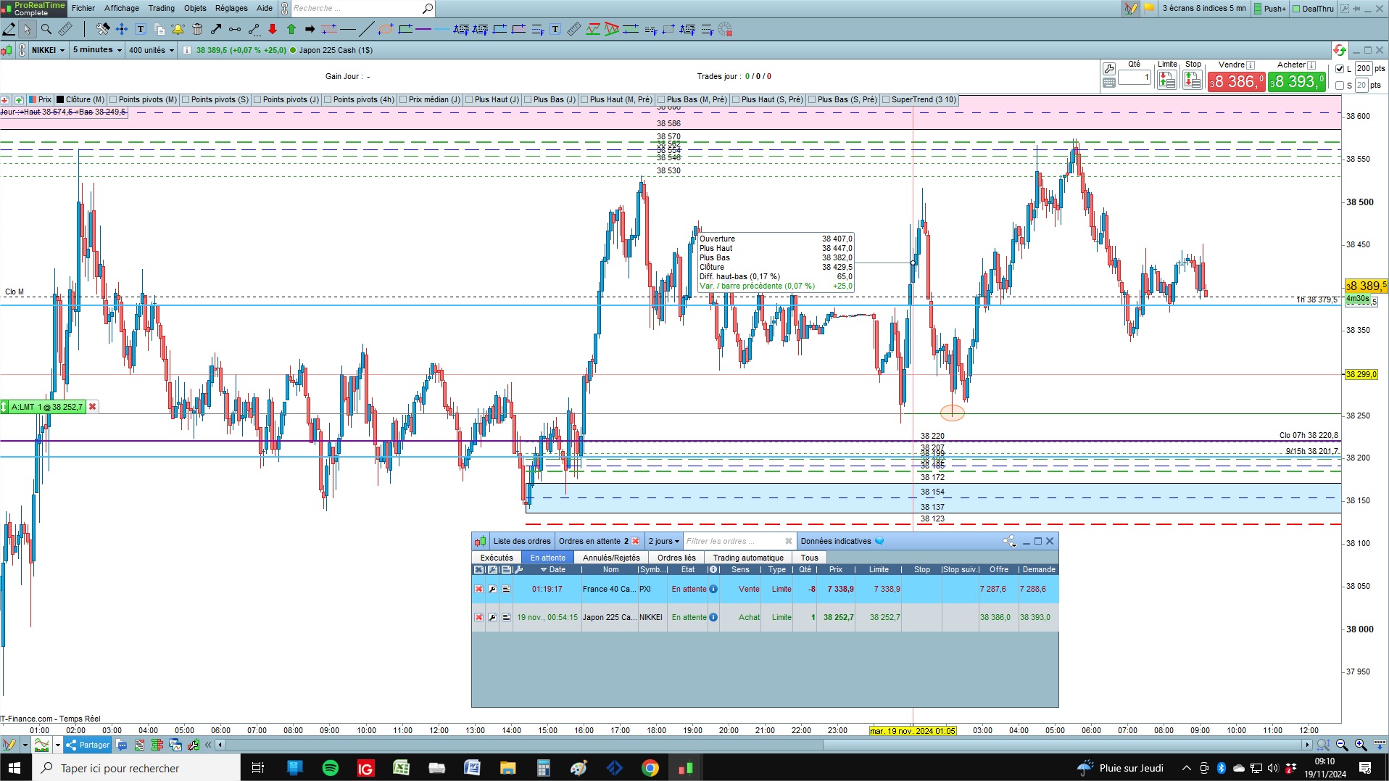The height and width of the screenshot is (781, 1389).
Task: Select the pencil drawing tool
Action: pyautogui.click(x=9, y=30)
